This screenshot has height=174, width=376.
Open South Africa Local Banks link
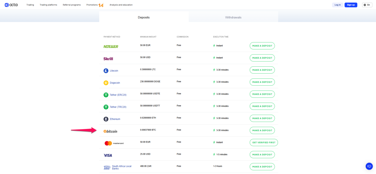point(122,167)
